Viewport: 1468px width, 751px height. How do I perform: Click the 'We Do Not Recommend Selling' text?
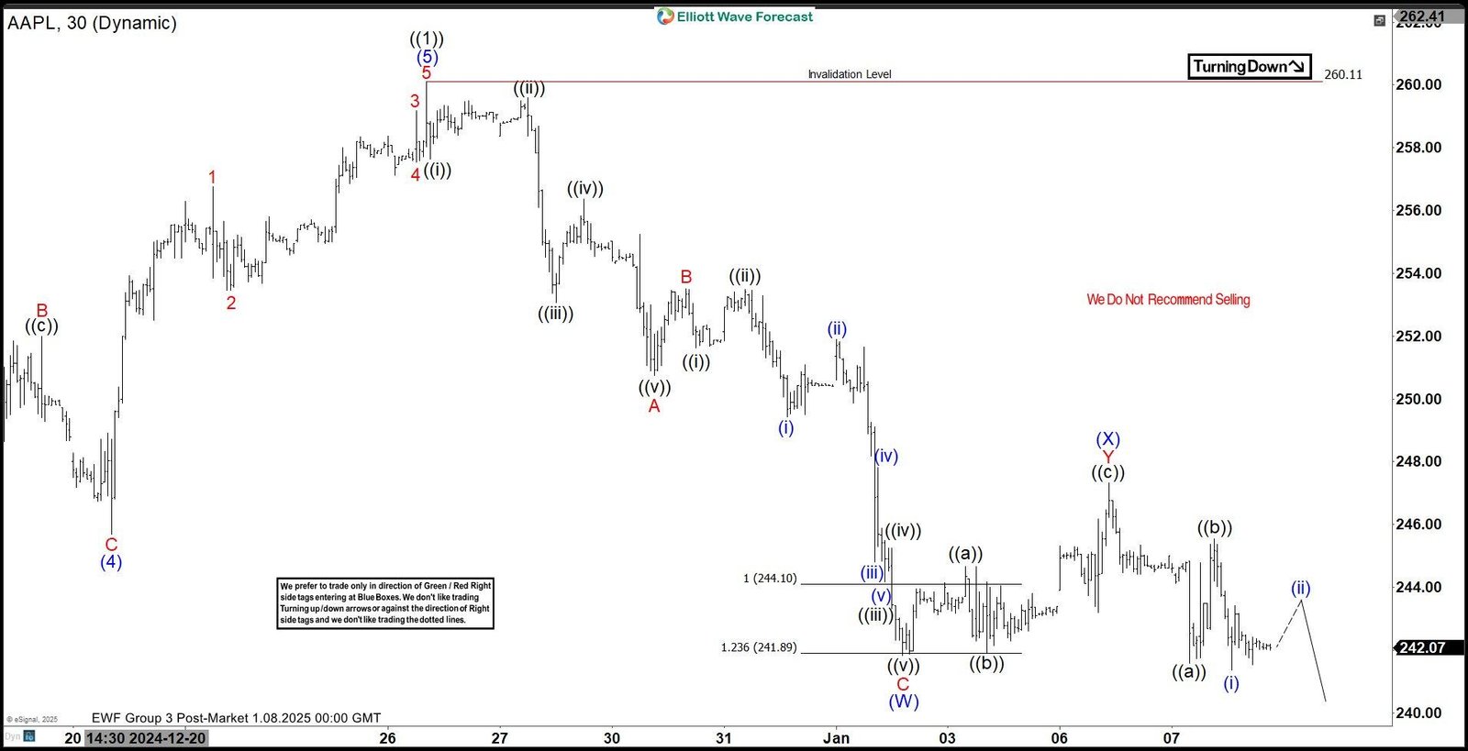pyautogui.click(x=1168, y=299)
